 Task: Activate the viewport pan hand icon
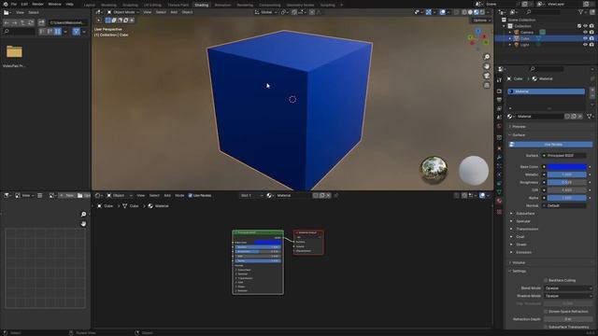487,66
